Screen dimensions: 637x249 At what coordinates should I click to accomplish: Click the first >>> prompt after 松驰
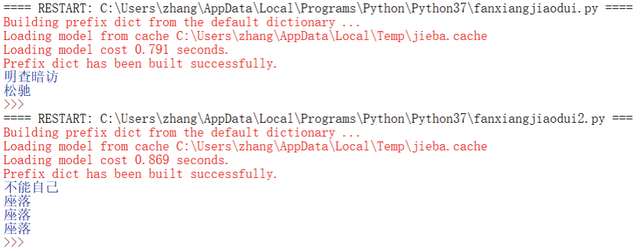click(14, 105)
